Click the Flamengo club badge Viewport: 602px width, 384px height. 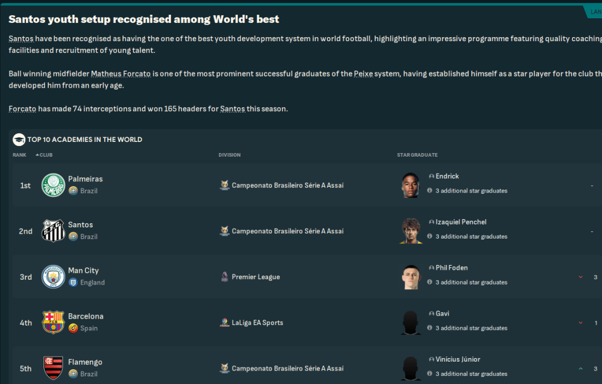tap(53, 368)
